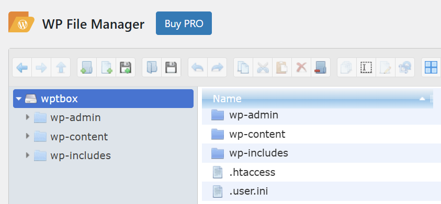Go to parent folder with up arrow
Viewport: 441px width, 204px height.
[x=61, y=67]
